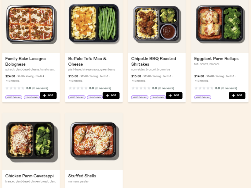Add Family Bake Lasagna Bolognese to cart
The image size is (251, 188).
pyautogui.click(x=48, y=96)
